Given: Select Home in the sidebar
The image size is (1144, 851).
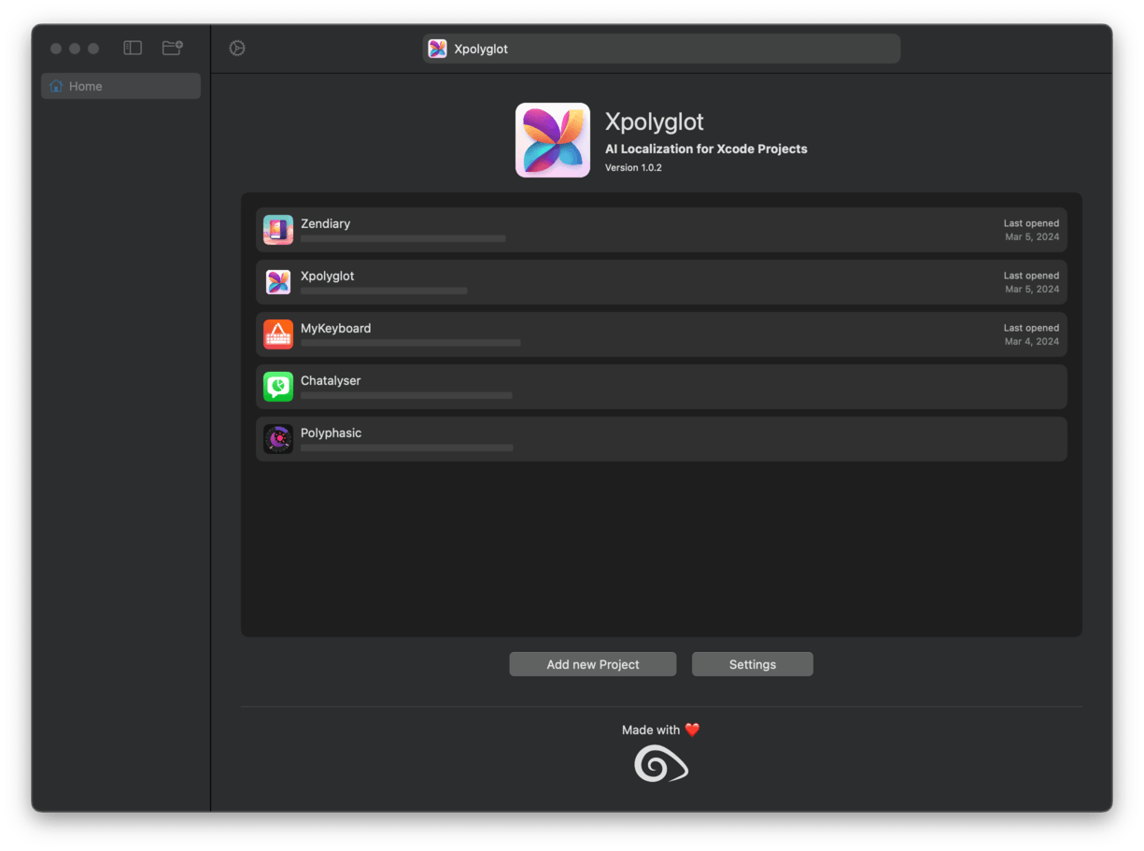Looking at the screenshot, I should (120, 86).
